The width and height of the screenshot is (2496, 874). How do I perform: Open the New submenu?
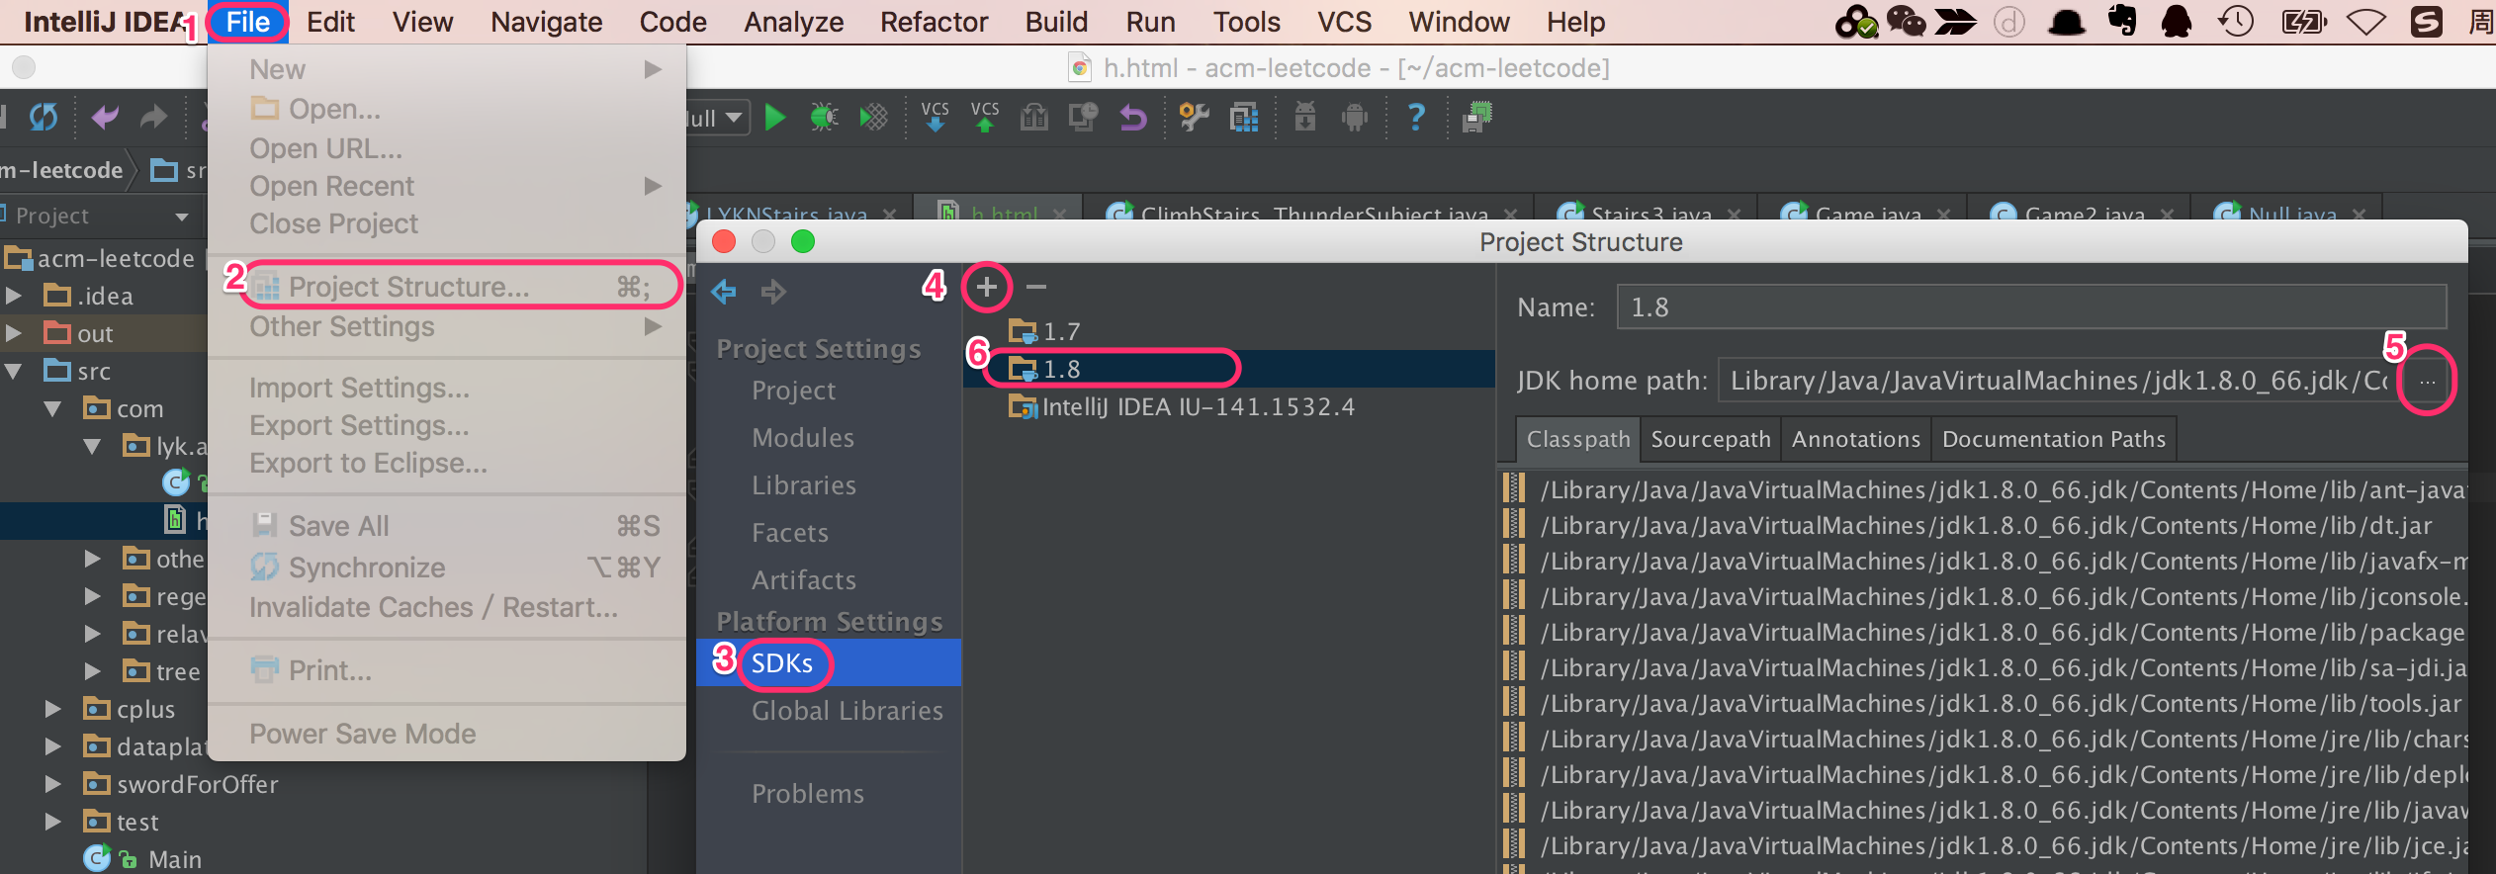click(448, 69)
